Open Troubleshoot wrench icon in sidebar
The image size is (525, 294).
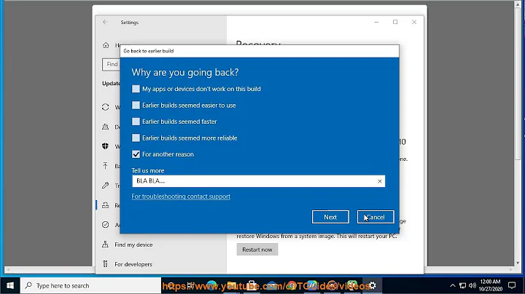(106, 186)
